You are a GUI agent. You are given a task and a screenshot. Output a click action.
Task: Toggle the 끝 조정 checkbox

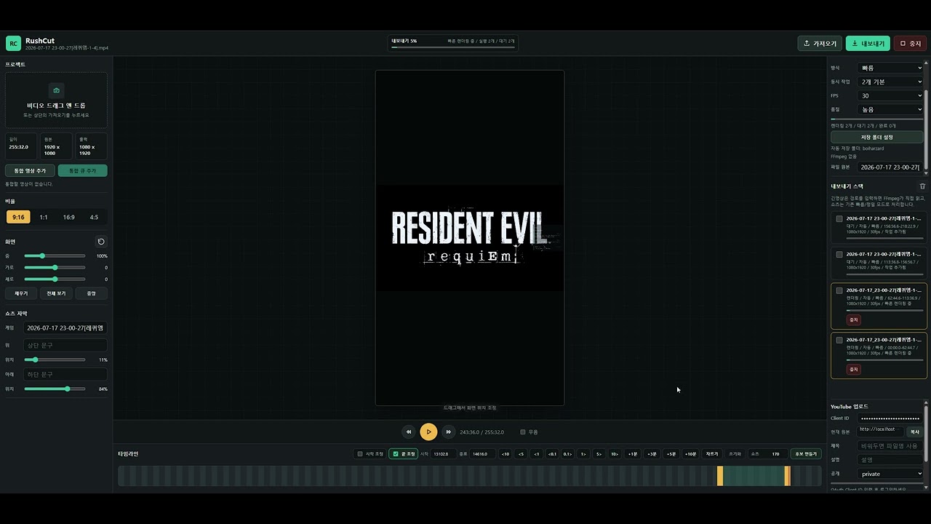click(x=396, y=454)
